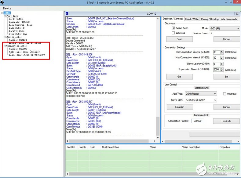The image size is (241, 178).
Task: Click the BTool app icon in the title bar
Action: click(x=2, y=2)
